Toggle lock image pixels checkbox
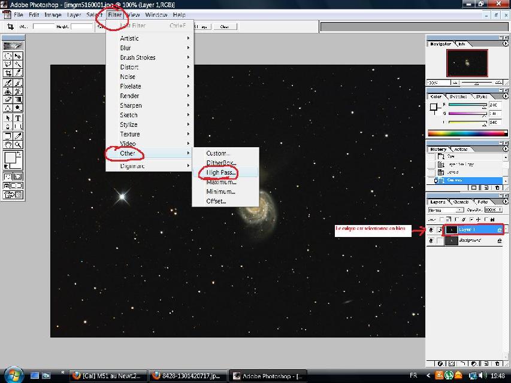 coord(457,220)
